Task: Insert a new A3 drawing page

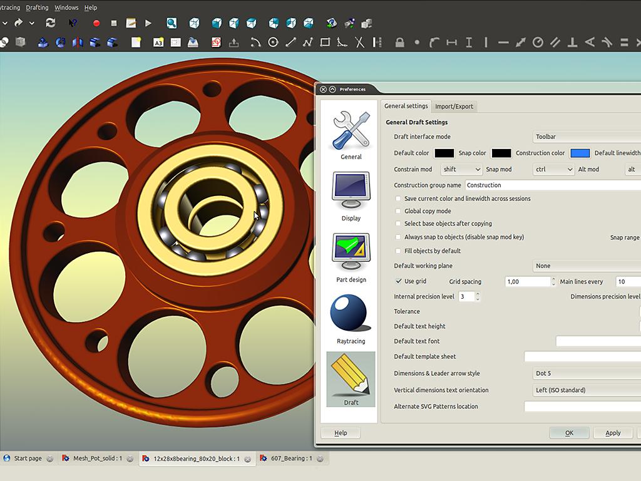Action: [x=158, y=43]
